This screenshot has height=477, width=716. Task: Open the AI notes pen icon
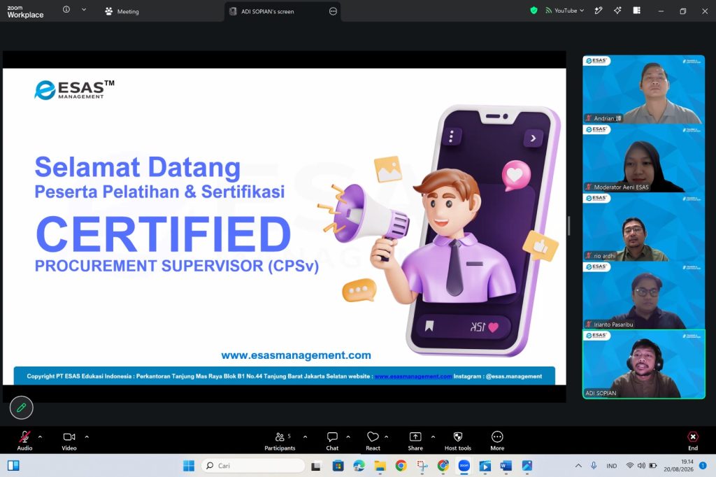599,10
